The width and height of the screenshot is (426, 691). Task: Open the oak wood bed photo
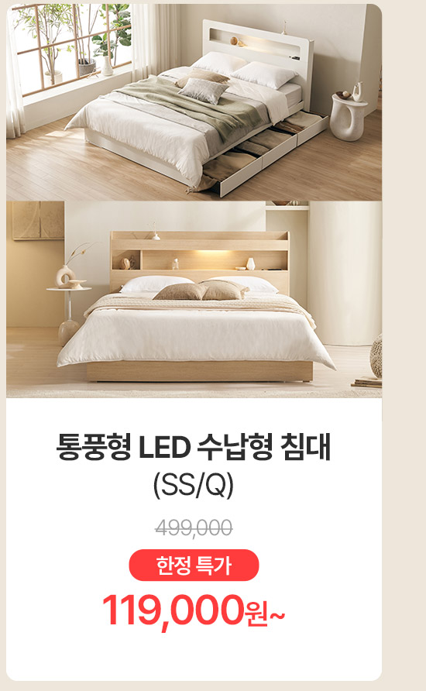[194, 300]
